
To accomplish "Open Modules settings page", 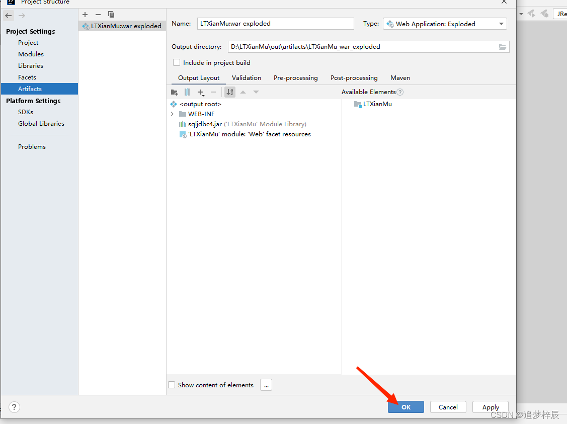I will tap(31, 54).
